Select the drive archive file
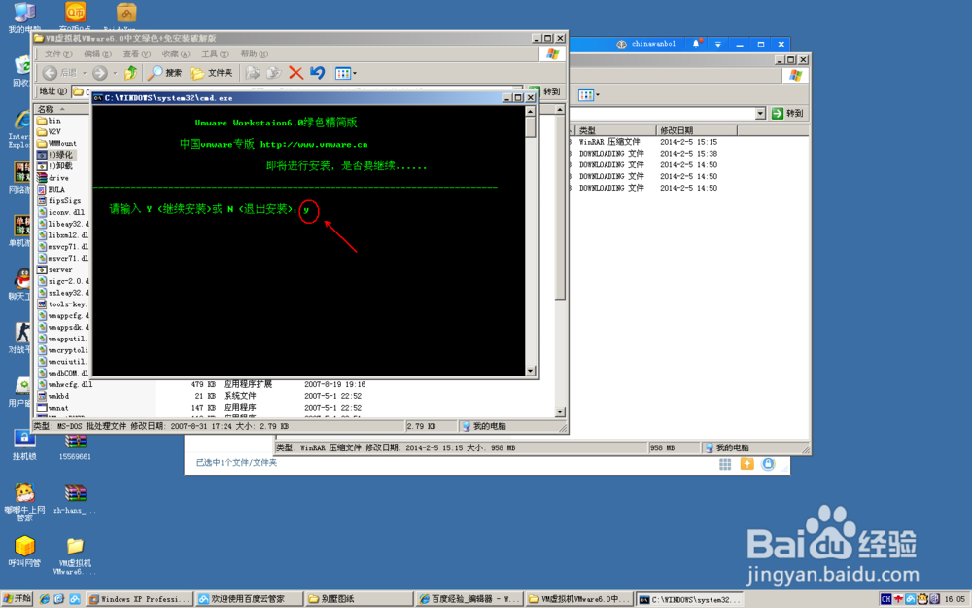The height and width of the screenshot is (608, 972). click(x=52, y=177)
